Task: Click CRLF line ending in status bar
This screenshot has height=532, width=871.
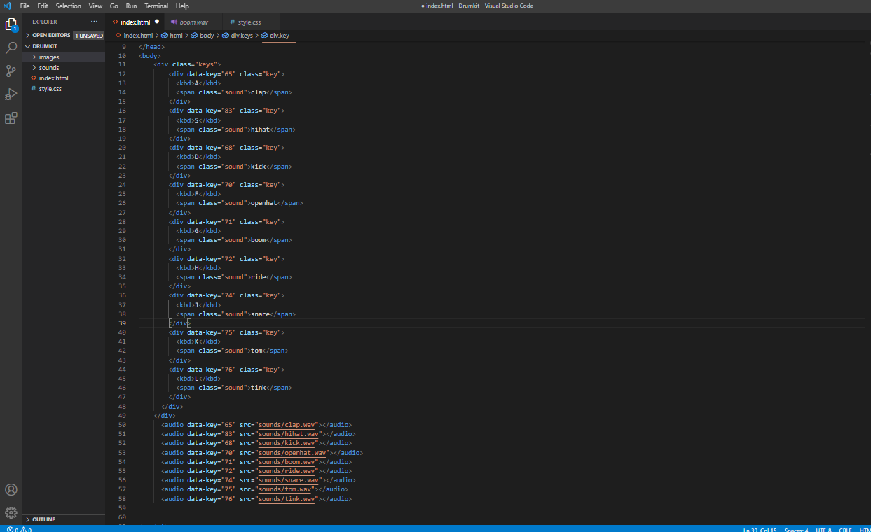Action: (x=846, y=529)
